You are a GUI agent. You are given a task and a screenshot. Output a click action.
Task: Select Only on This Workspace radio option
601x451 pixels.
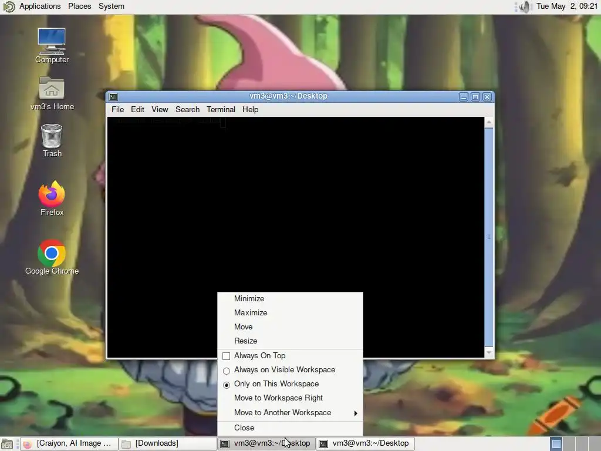[x=227, y=385]
